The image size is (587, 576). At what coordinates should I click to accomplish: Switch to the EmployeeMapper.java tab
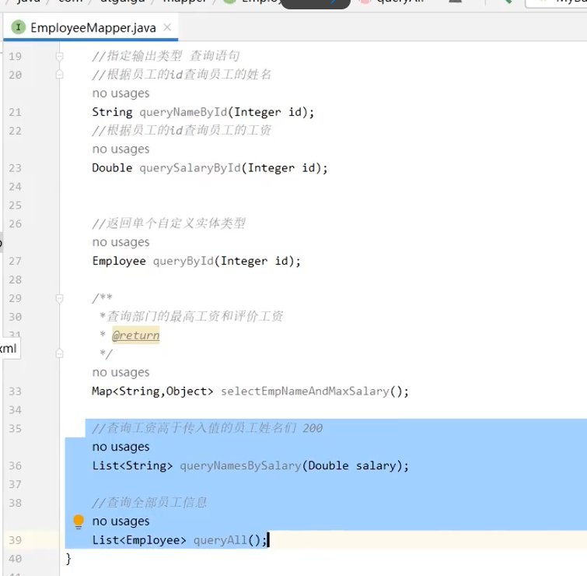click(93, 28)
